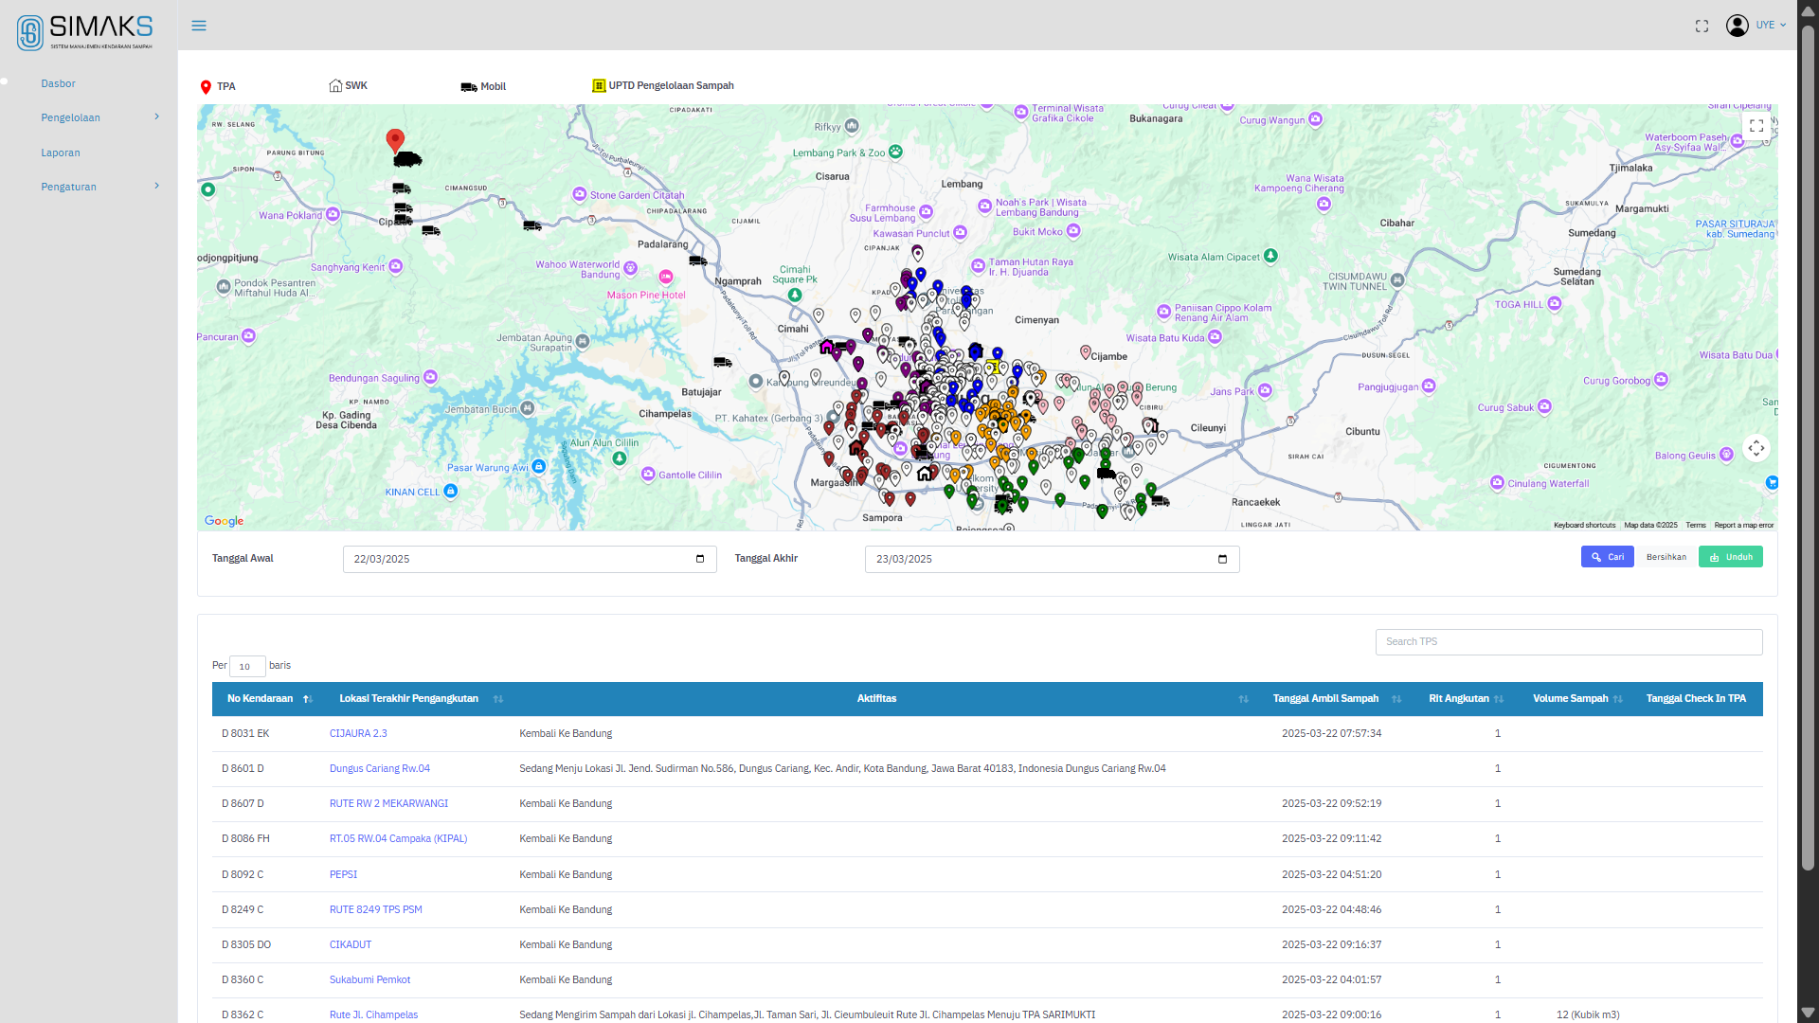
Task: Click the green Unduh download button
Action: [x=1730, y=557]
